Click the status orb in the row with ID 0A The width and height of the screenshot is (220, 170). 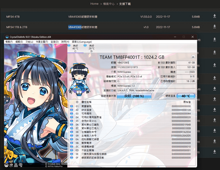click(x=71, y=139)
